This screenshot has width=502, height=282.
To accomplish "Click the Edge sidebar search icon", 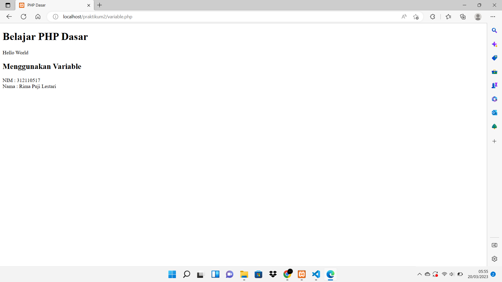I will (x=494, y=31).
